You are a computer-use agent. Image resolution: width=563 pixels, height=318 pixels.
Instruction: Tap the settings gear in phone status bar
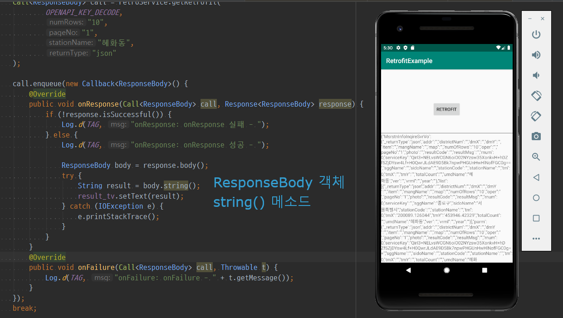tap(398, 48)
